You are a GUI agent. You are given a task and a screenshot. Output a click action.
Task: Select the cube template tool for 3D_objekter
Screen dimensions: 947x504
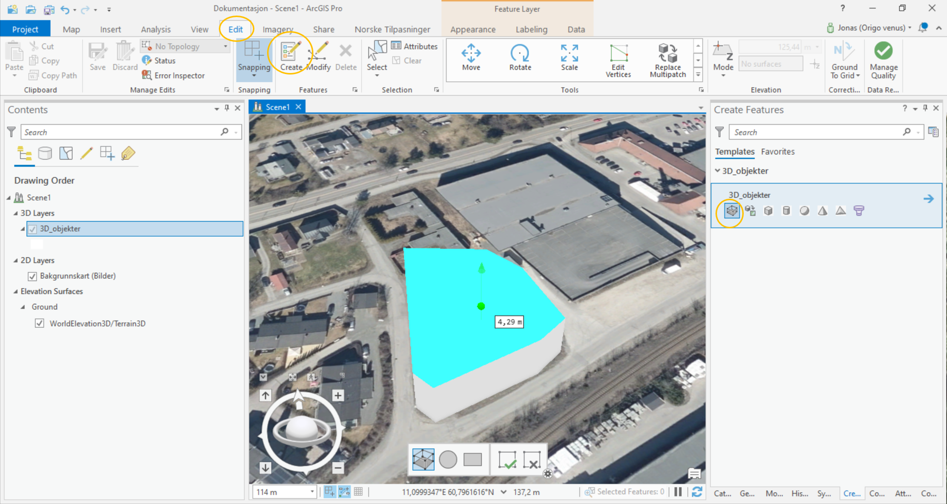(x=768, y=211)
